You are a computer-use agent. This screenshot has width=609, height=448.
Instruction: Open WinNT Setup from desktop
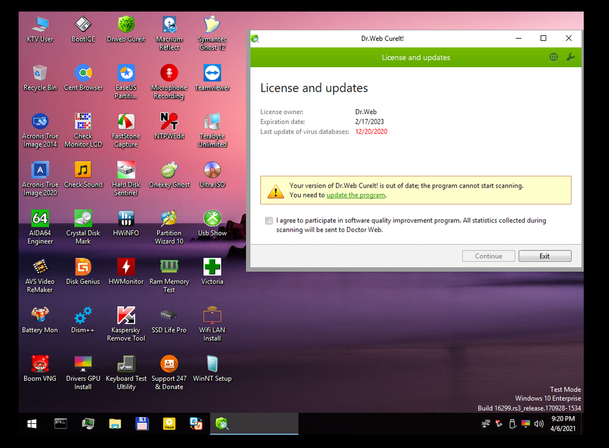(x=212, y=369)
